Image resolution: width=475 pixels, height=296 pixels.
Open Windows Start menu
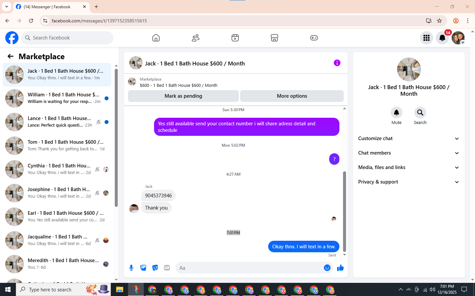8,289
